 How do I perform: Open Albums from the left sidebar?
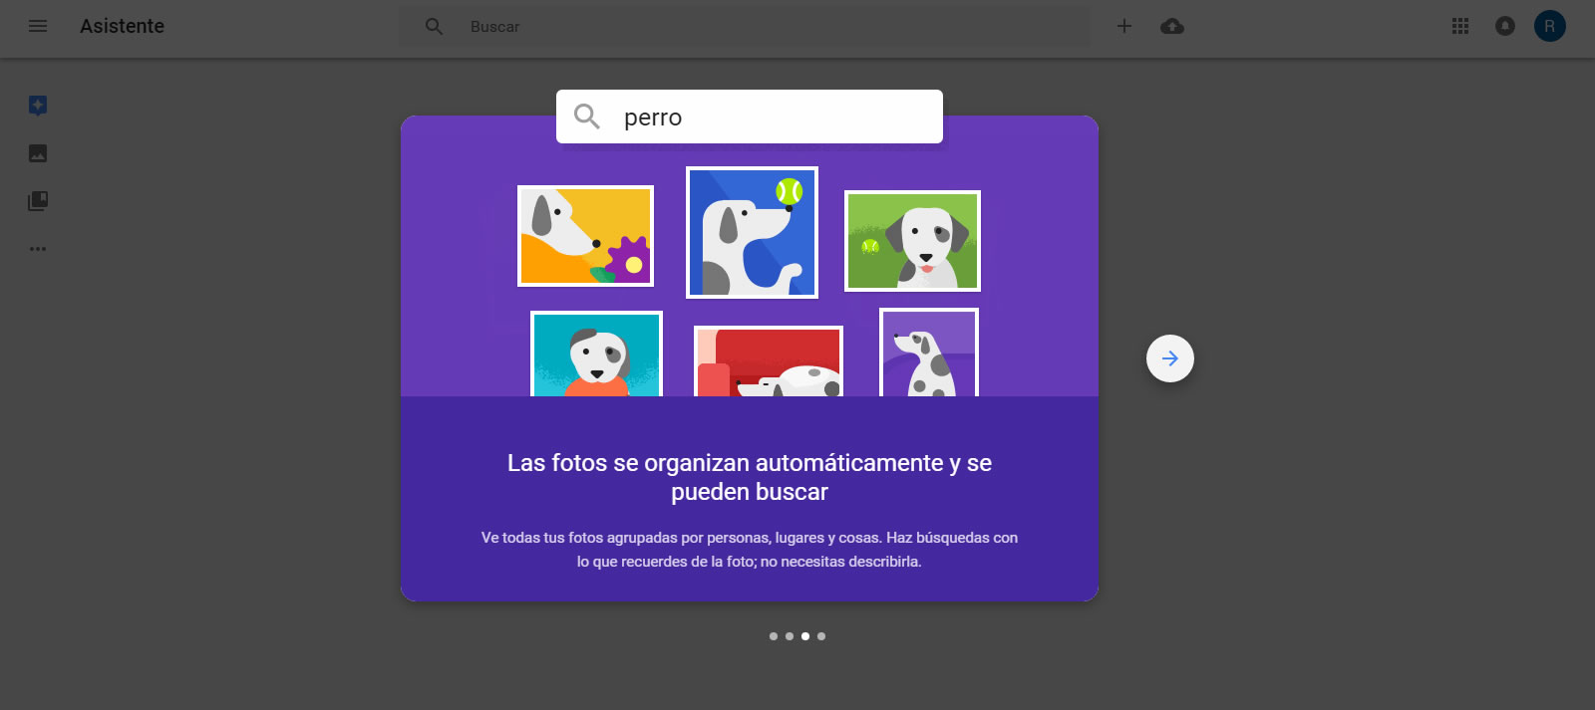pos(38,201)
